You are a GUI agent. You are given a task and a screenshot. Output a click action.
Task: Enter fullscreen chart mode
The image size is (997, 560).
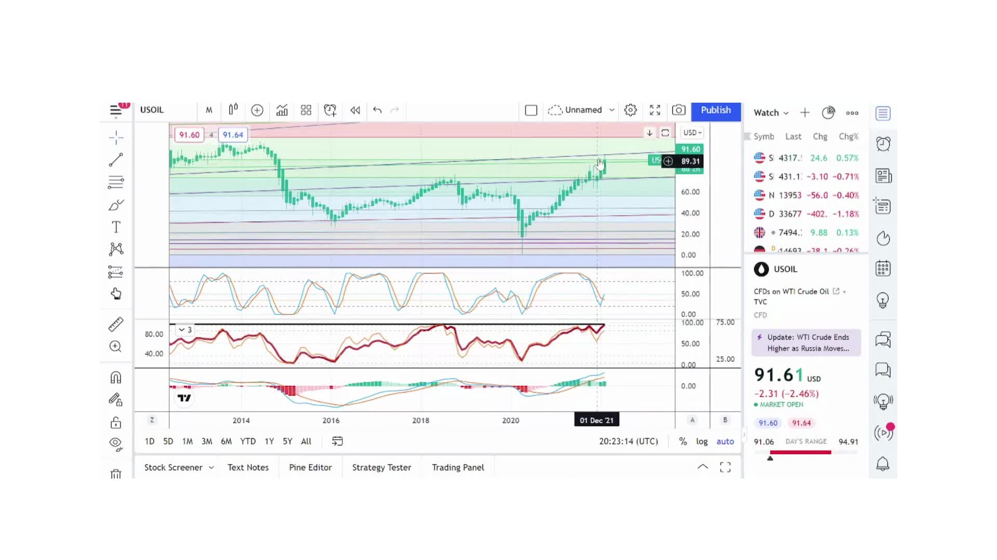pyautogui.click(x=655, y=110)
